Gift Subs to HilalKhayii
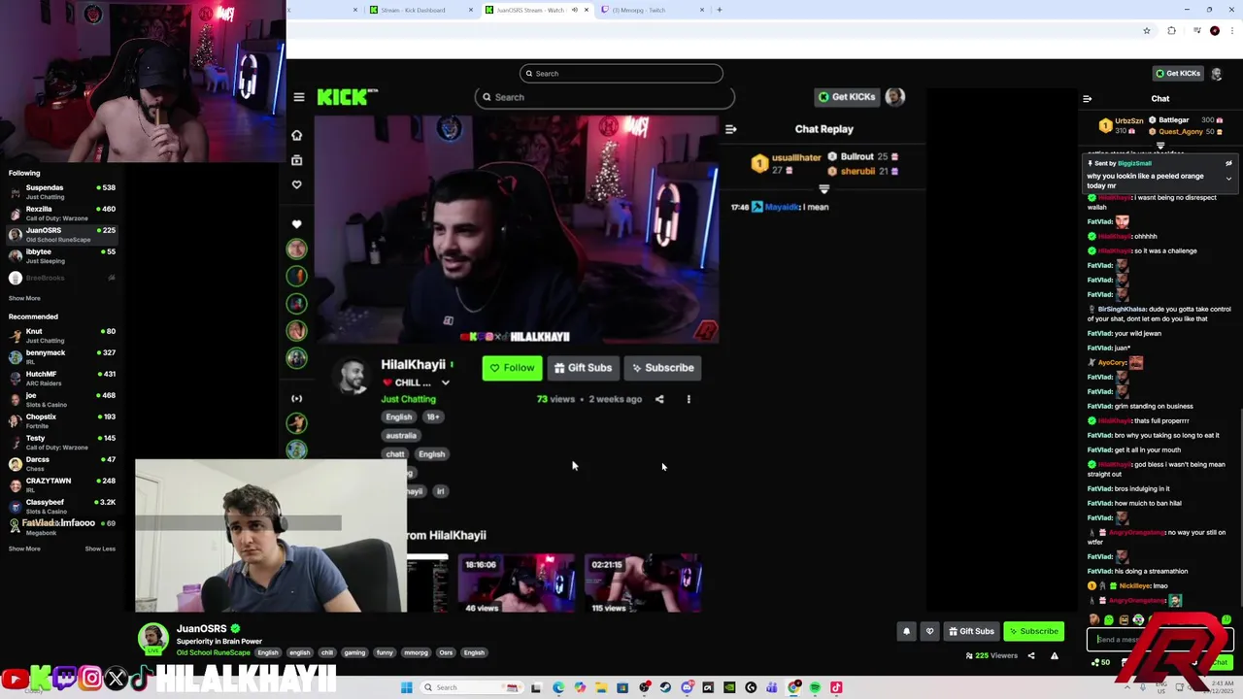The width and height of the screenshot is (1243, 699). point(583,368)
